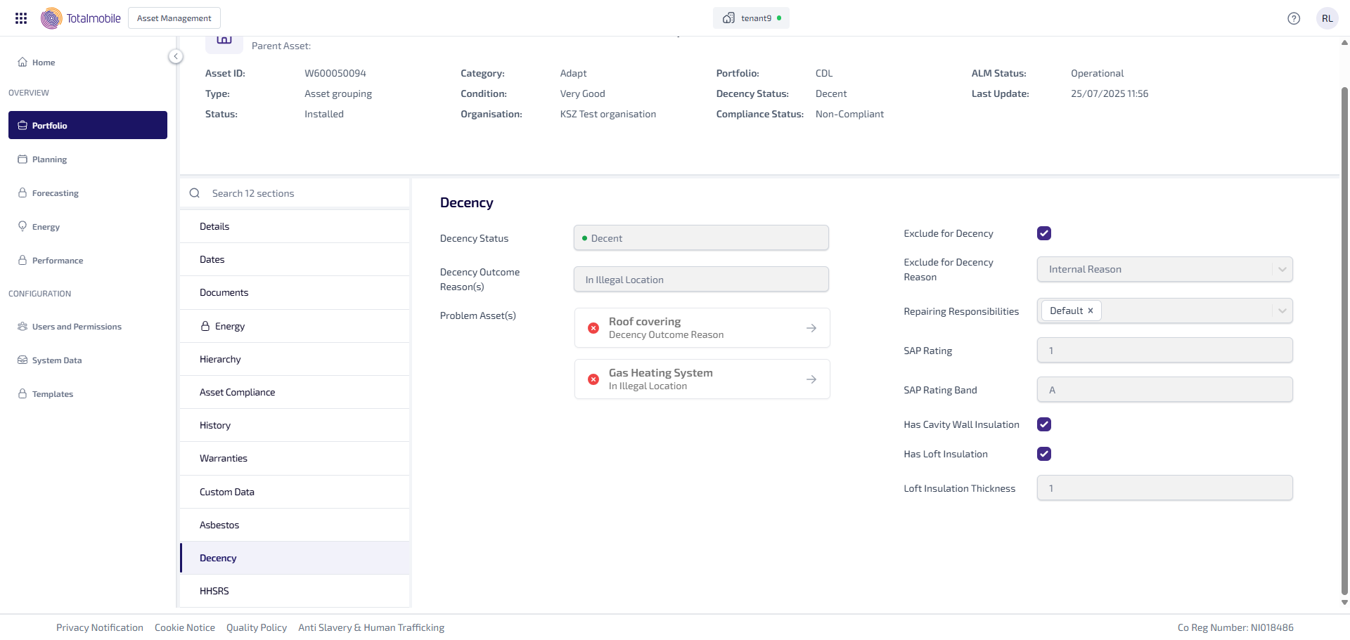The width and height of the screenshot is (1350, 640).
Task: Open the Planning menu item
Action: (x=49, y=159)
